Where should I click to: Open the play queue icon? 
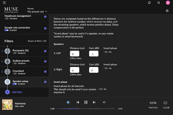104,102
